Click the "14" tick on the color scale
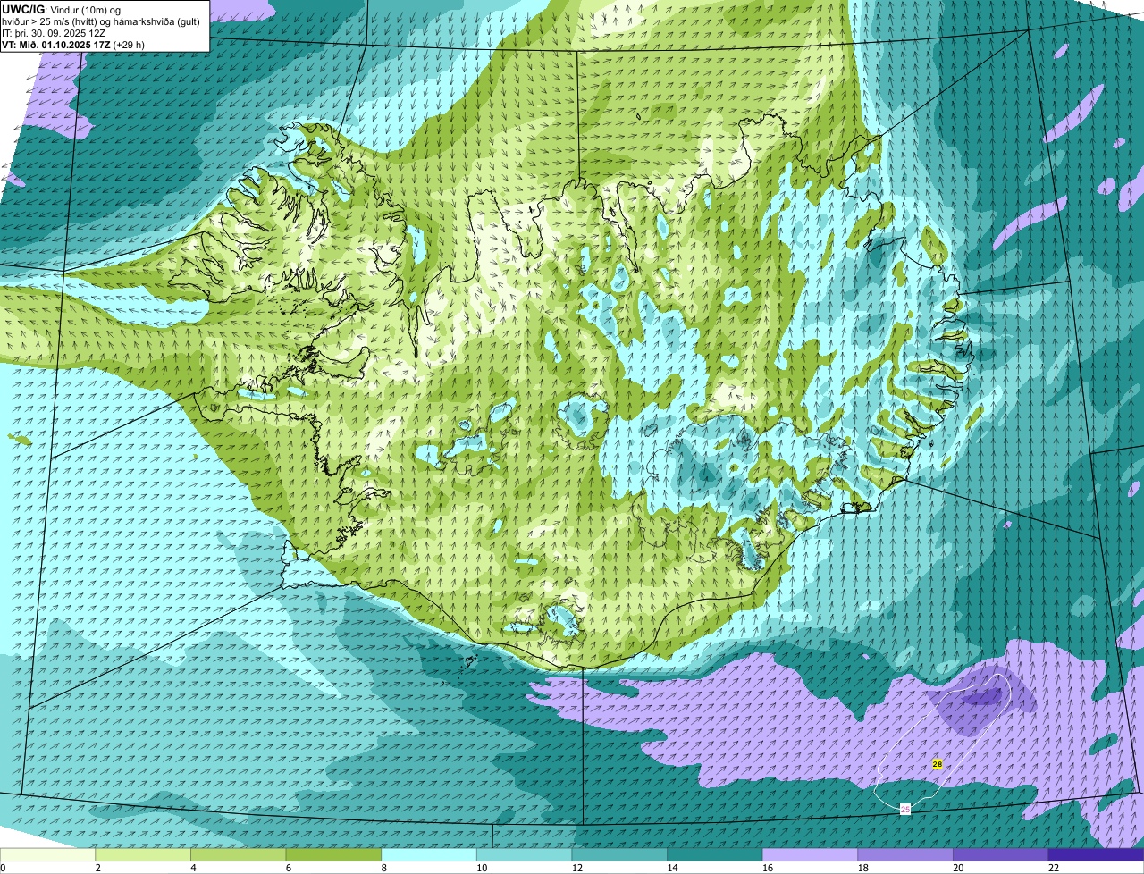The height and width of the screenshot is (874, 1144). (672, 868)
